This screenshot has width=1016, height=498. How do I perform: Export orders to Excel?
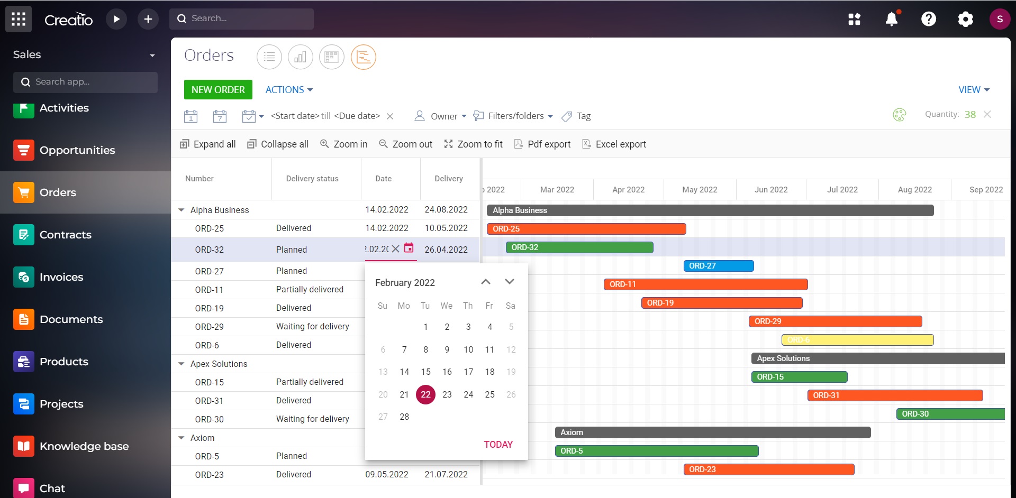point(613,144)
